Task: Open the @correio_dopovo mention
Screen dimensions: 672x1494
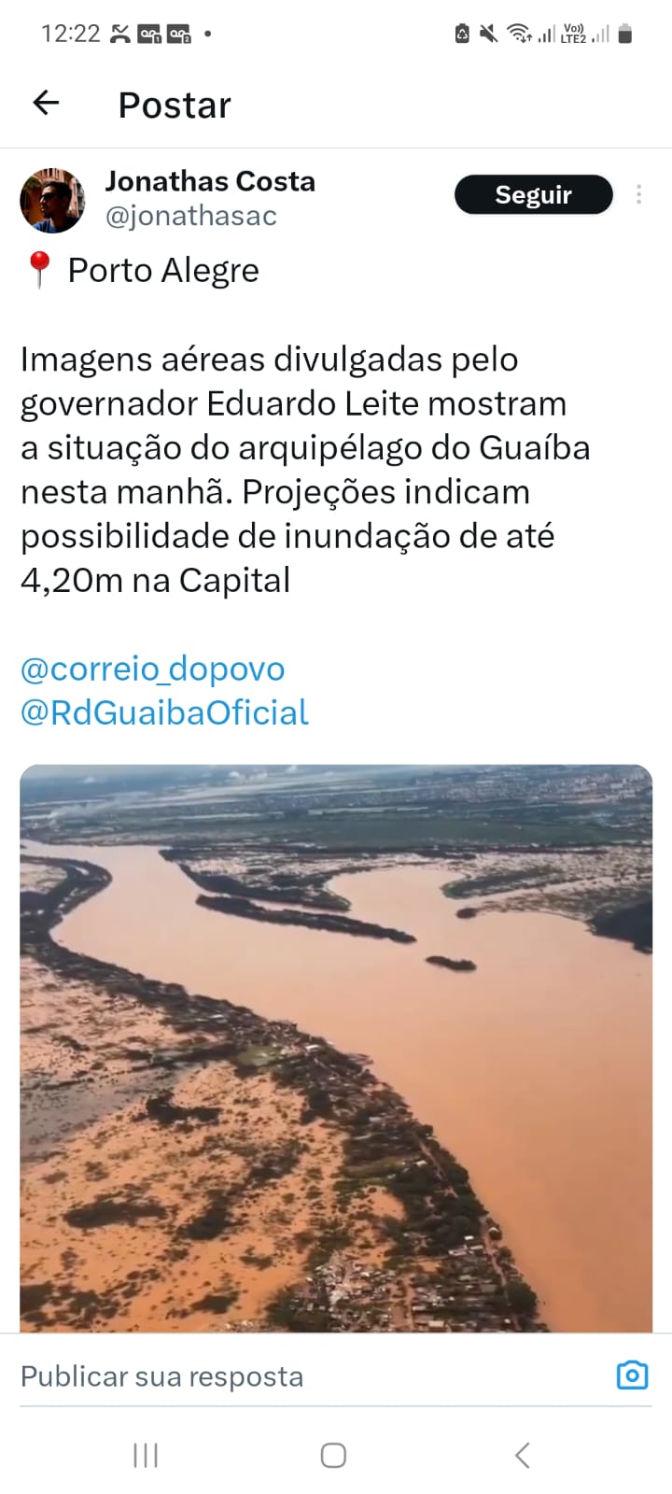Action: [x=152, y=669]
